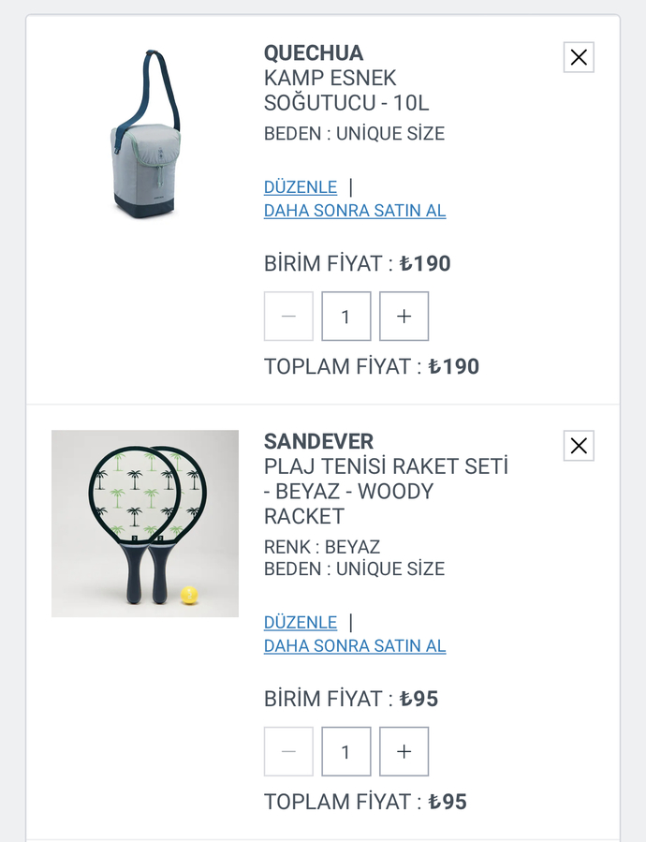Remove the Quechua cooler from cart
Screen dimensions: 646x842
point(579,57)
